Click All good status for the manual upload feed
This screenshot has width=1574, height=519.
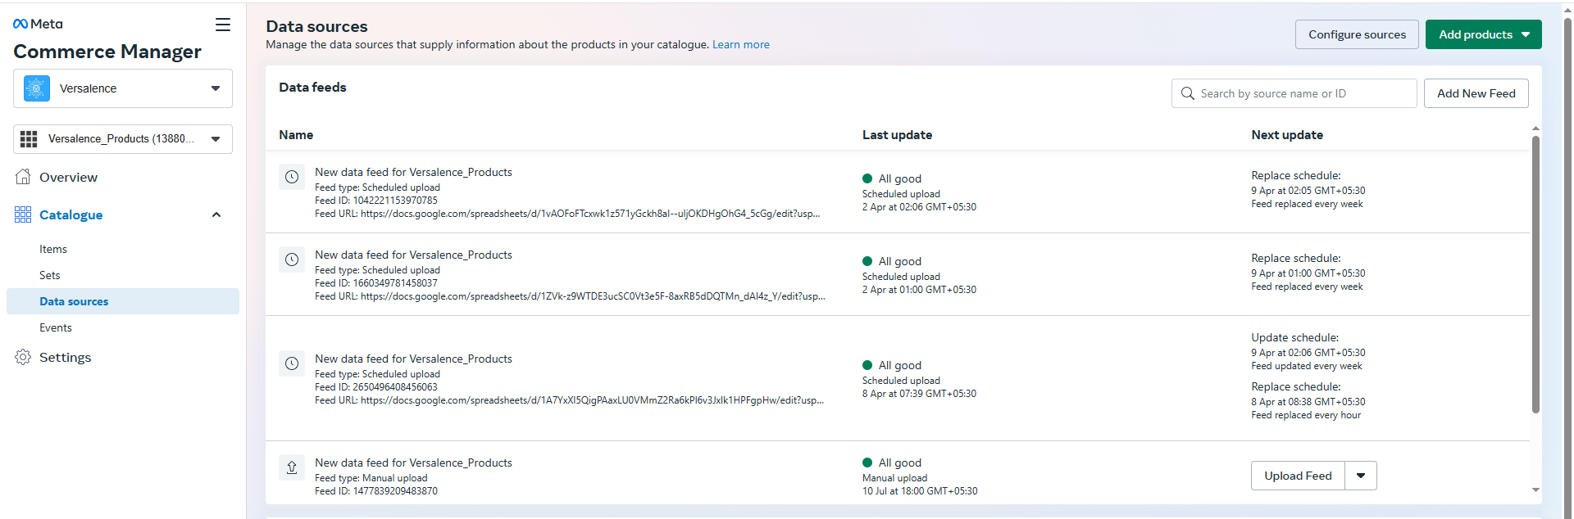click(892, 463)
